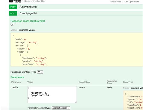Expand the /user/findById operation
Image resolution: width=143 pixels, height=110 pixels.
(x=28, y=7)
